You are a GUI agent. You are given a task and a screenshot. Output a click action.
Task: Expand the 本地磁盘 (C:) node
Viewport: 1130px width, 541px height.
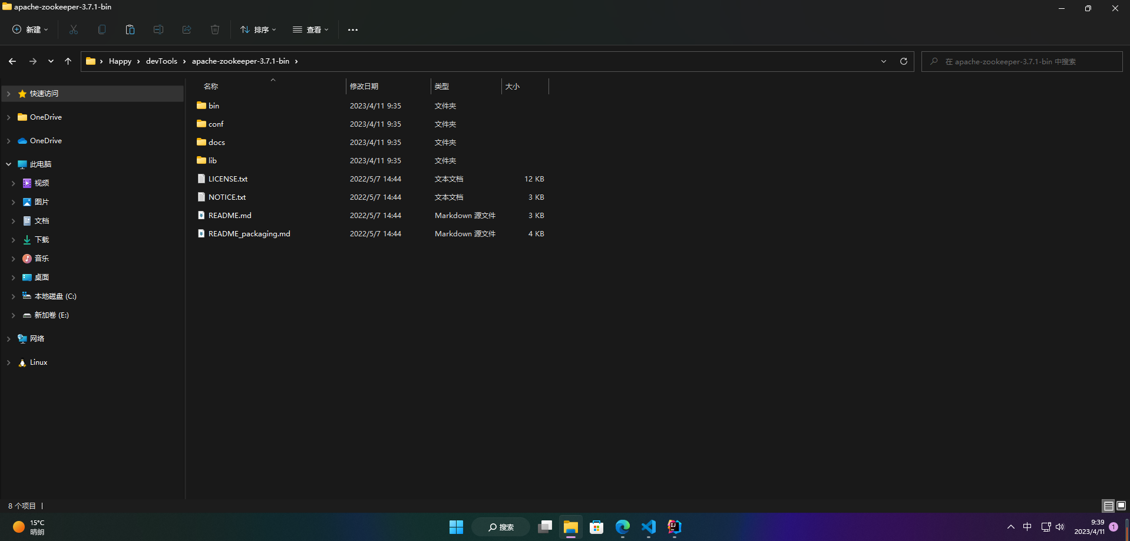pyautogui.click(x=13, y=296)
